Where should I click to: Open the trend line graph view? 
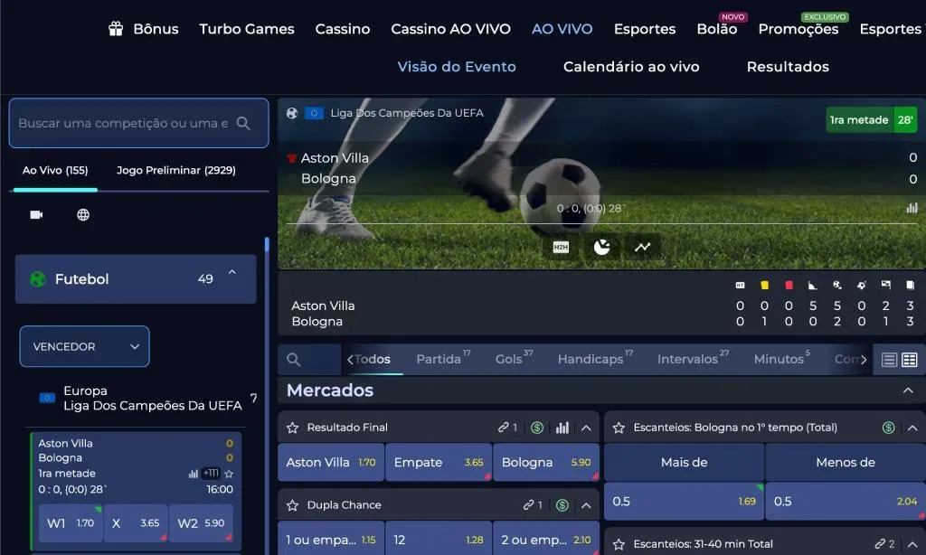[643, 248]
